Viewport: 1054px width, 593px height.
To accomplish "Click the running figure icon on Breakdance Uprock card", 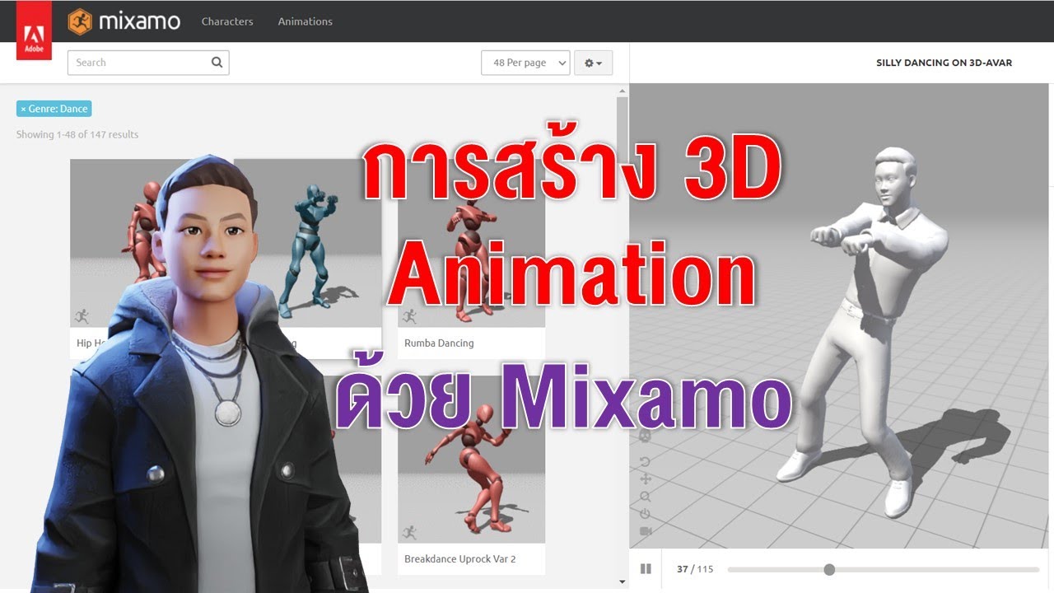I will point(410,533).
